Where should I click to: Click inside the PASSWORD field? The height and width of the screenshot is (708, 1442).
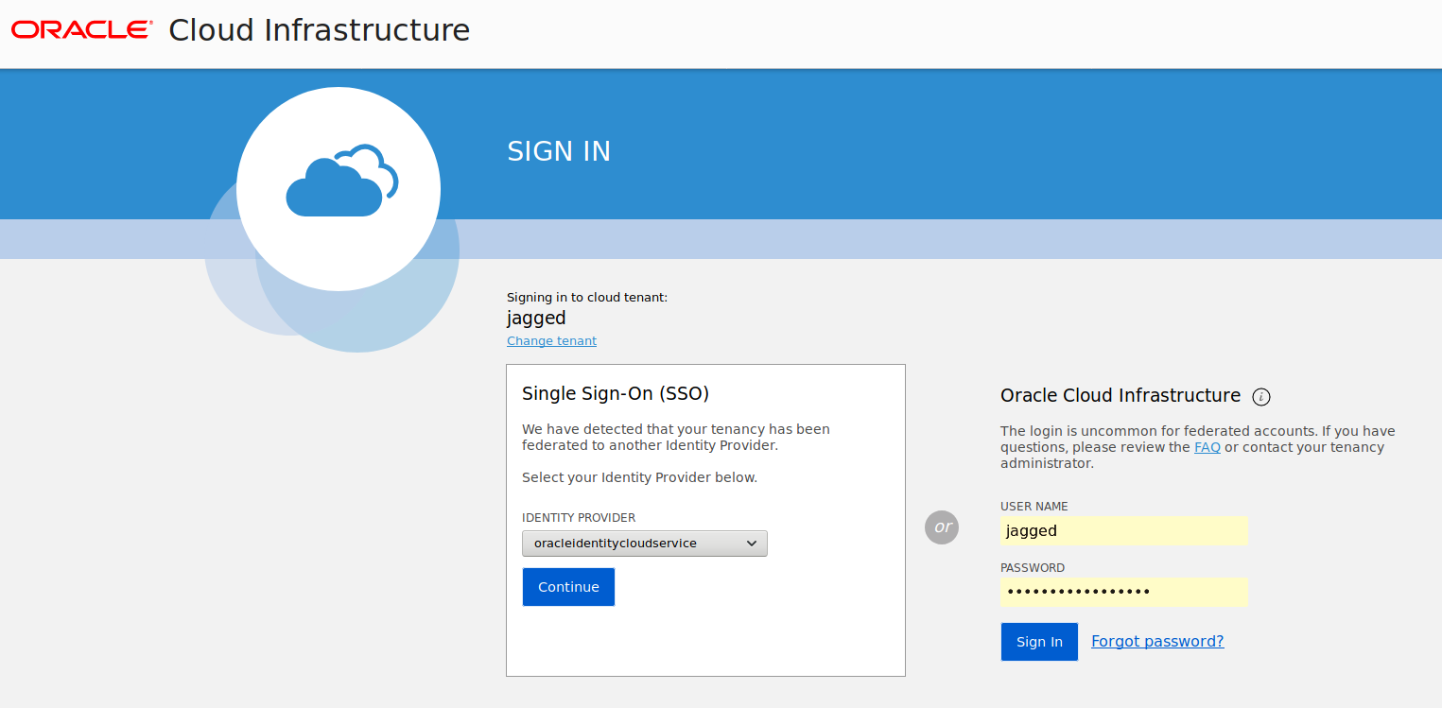[x=1123, y=592]
